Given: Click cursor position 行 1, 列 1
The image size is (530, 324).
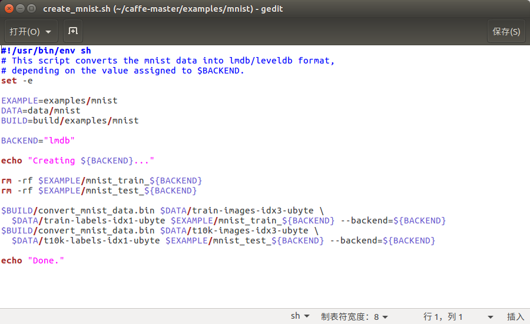Looking at the screenshot, I should pyautogui.click(x=443, y=316).
